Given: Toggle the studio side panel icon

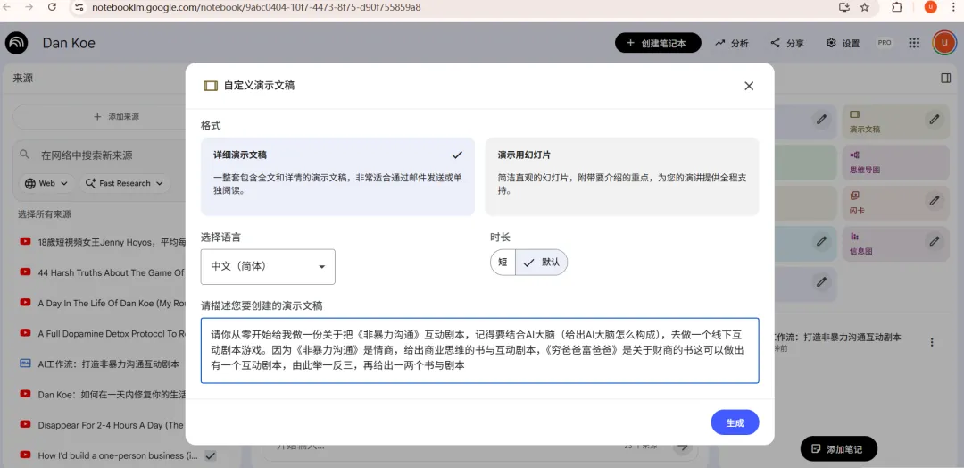Looking at the screenshot, I should [945, 78].
